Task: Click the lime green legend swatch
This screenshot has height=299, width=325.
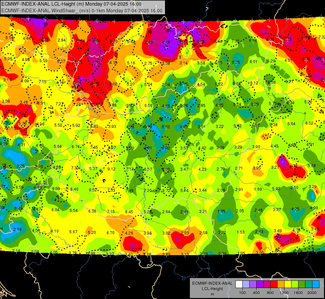Action: pyautogui.click(x=295, y=284)
